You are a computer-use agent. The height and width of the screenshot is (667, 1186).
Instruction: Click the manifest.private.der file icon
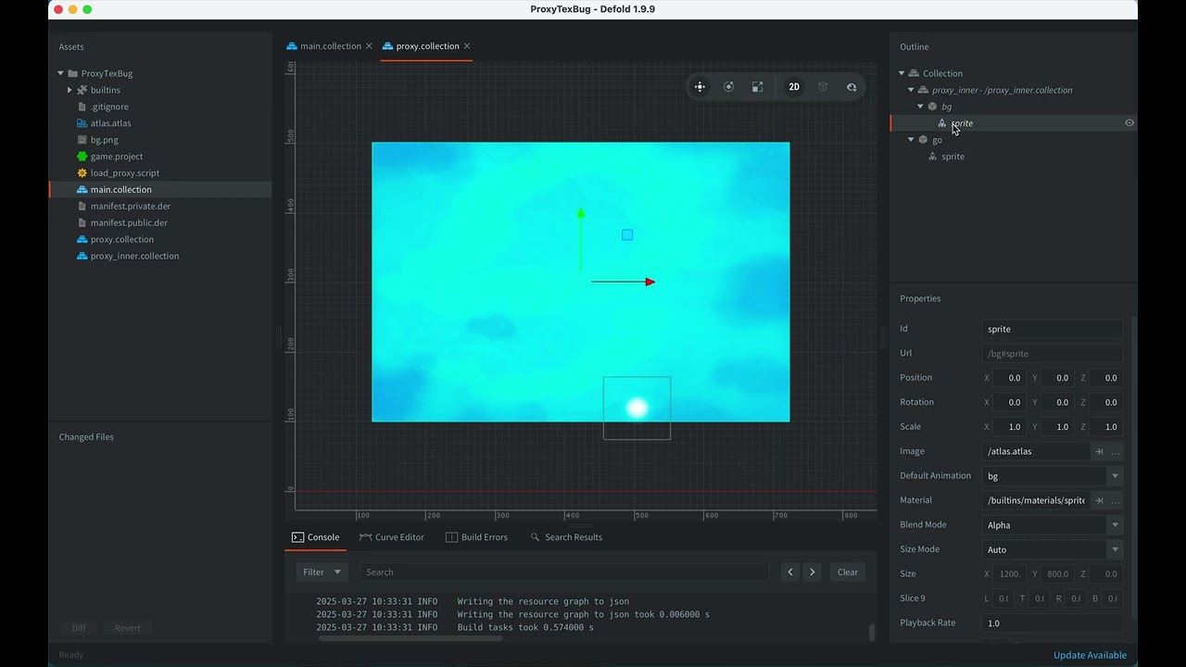(82, 207)
